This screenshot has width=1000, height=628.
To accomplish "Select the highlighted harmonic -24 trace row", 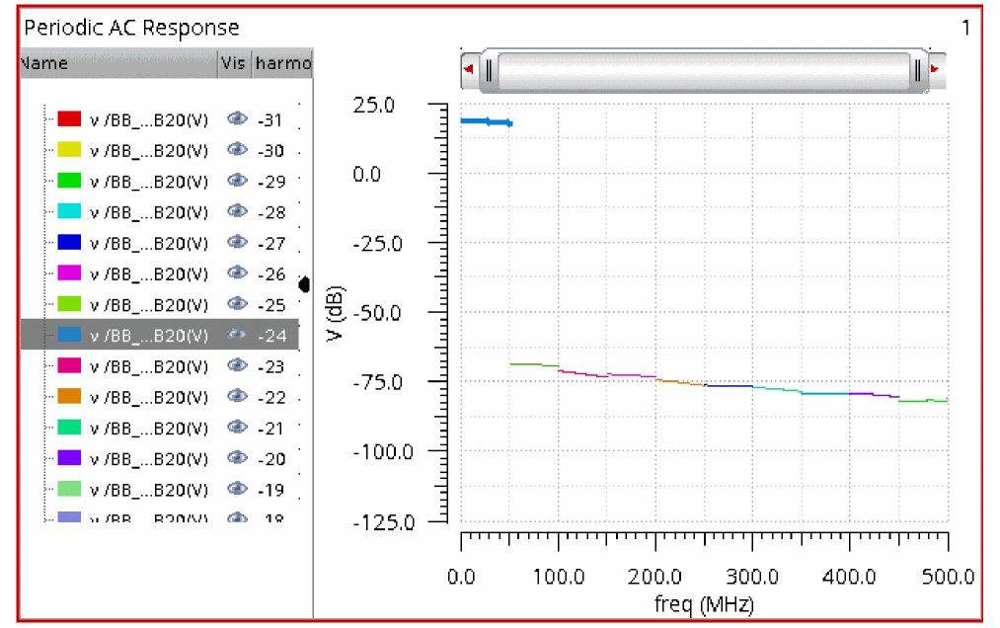I will coord(148,336).
